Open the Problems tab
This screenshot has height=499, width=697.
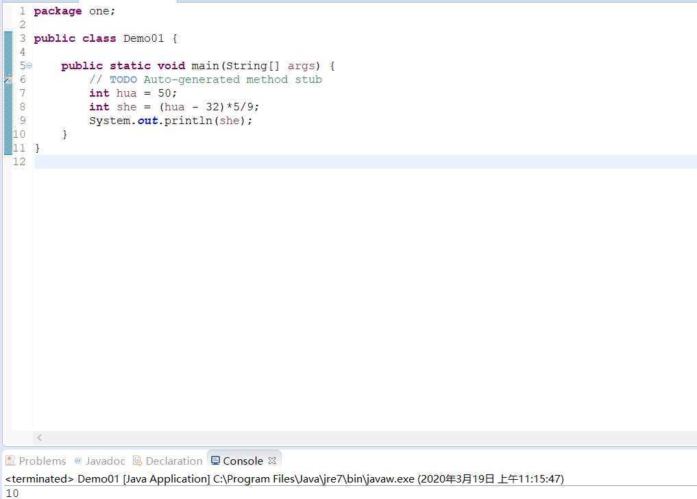click(36, 461)
